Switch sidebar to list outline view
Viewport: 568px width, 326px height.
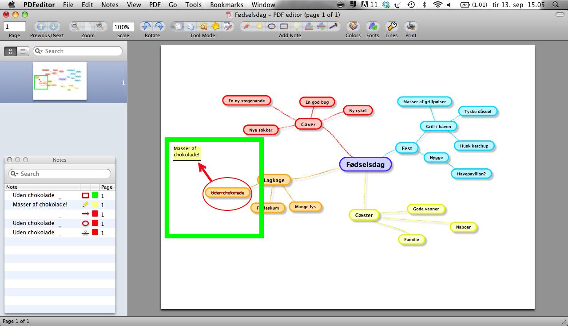point(23,51)
